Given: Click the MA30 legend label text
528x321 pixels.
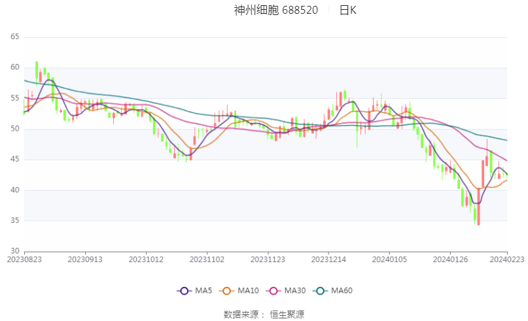Looking at the screenshot, I should pyautogui.click(x=295, y=291).
